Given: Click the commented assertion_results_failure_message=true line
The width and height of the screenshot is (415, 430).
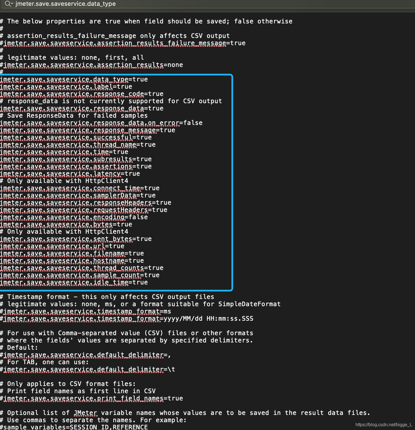Looking at the screenshot, I should click(123, 43).
